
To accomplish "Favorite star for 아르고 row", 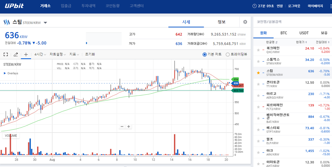I will click(x=258, y=96).
